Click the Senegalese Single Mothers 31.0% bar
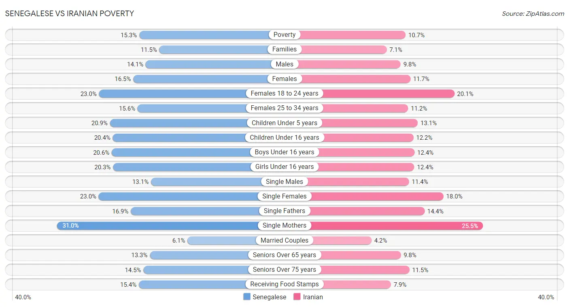This screenshot has height=307, width=569. pos(170,226)
